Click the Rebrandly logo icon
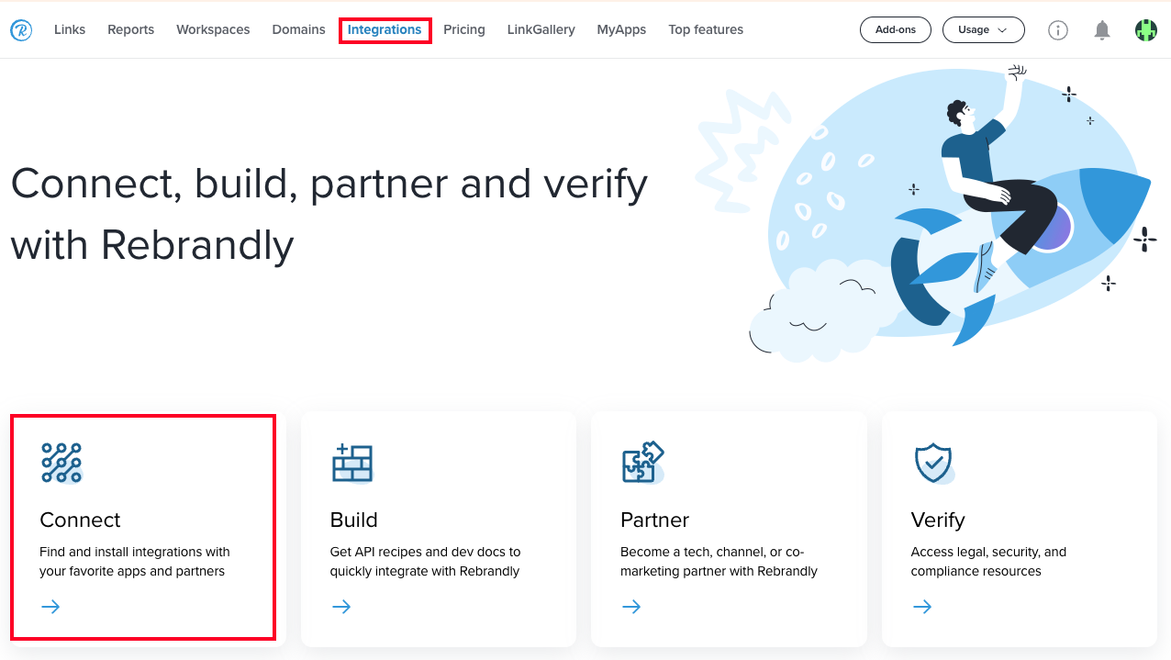This screenshot has height=660, width=1171. tap(21, 30)
